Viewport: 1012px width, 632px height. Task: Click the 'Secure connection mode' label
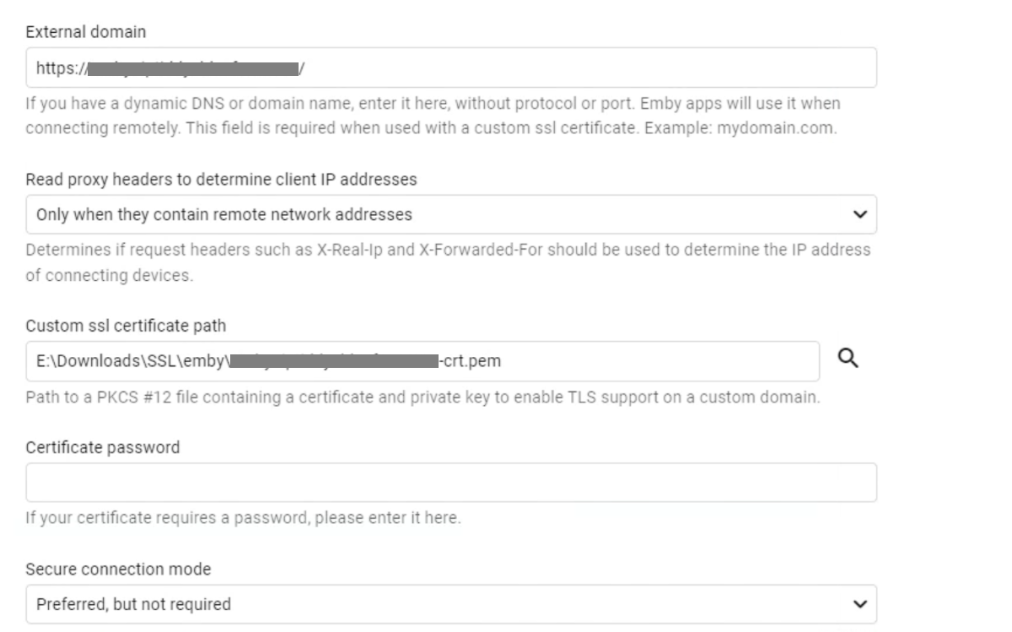coord(118,569)
